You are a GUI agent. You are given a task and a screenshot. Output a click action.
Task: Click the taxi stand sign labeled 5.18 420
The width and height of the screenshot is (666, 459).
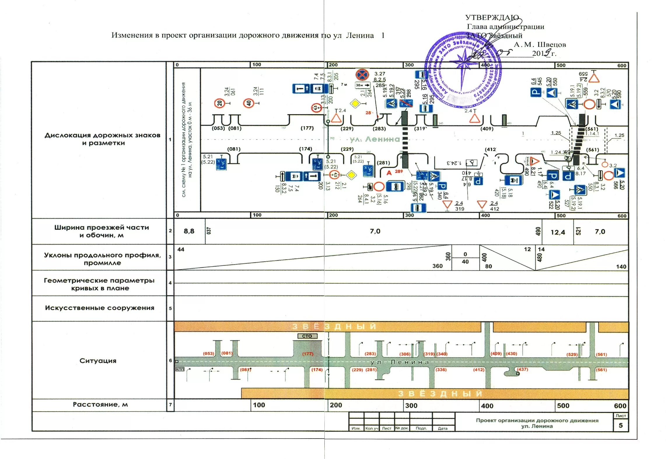coord(514,180)
